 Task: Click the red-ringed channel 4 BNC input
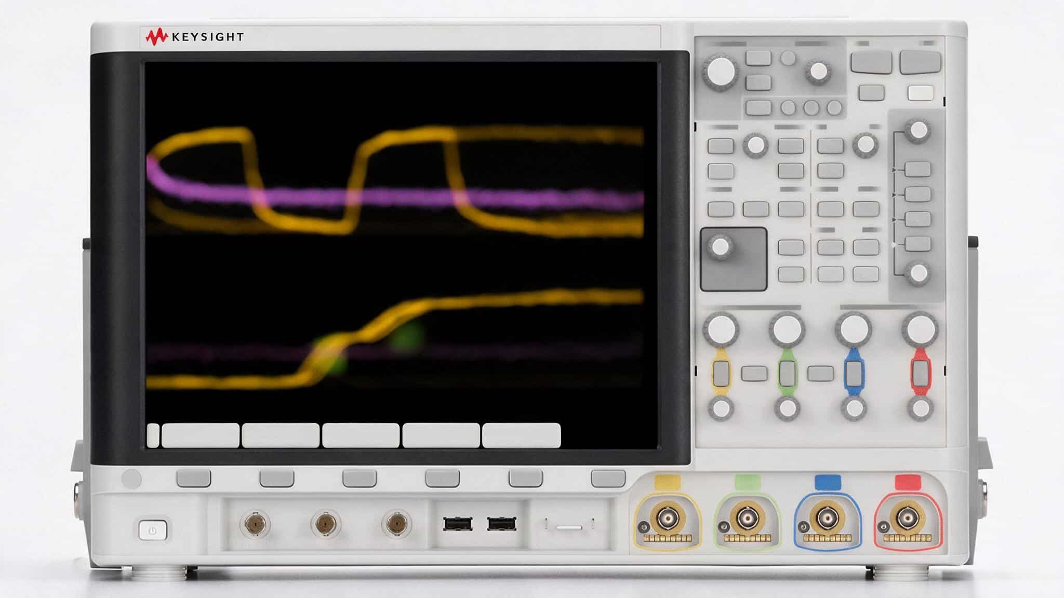click(x=907, y=518)
